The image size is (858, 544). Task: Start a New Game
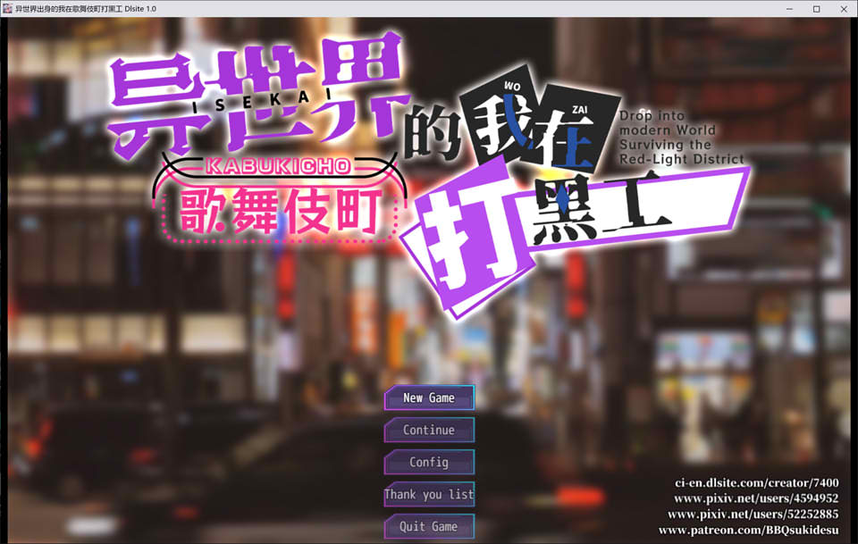click(x=429, y=398)
